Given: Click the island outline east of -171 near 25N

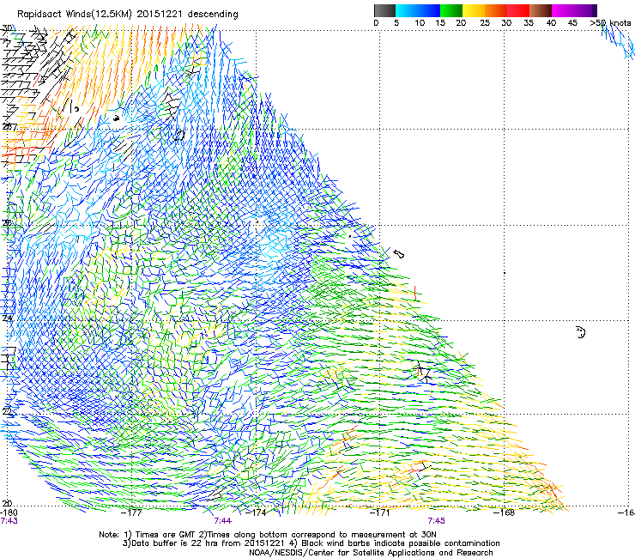Looking at the screenshot, I should point(399,254).
